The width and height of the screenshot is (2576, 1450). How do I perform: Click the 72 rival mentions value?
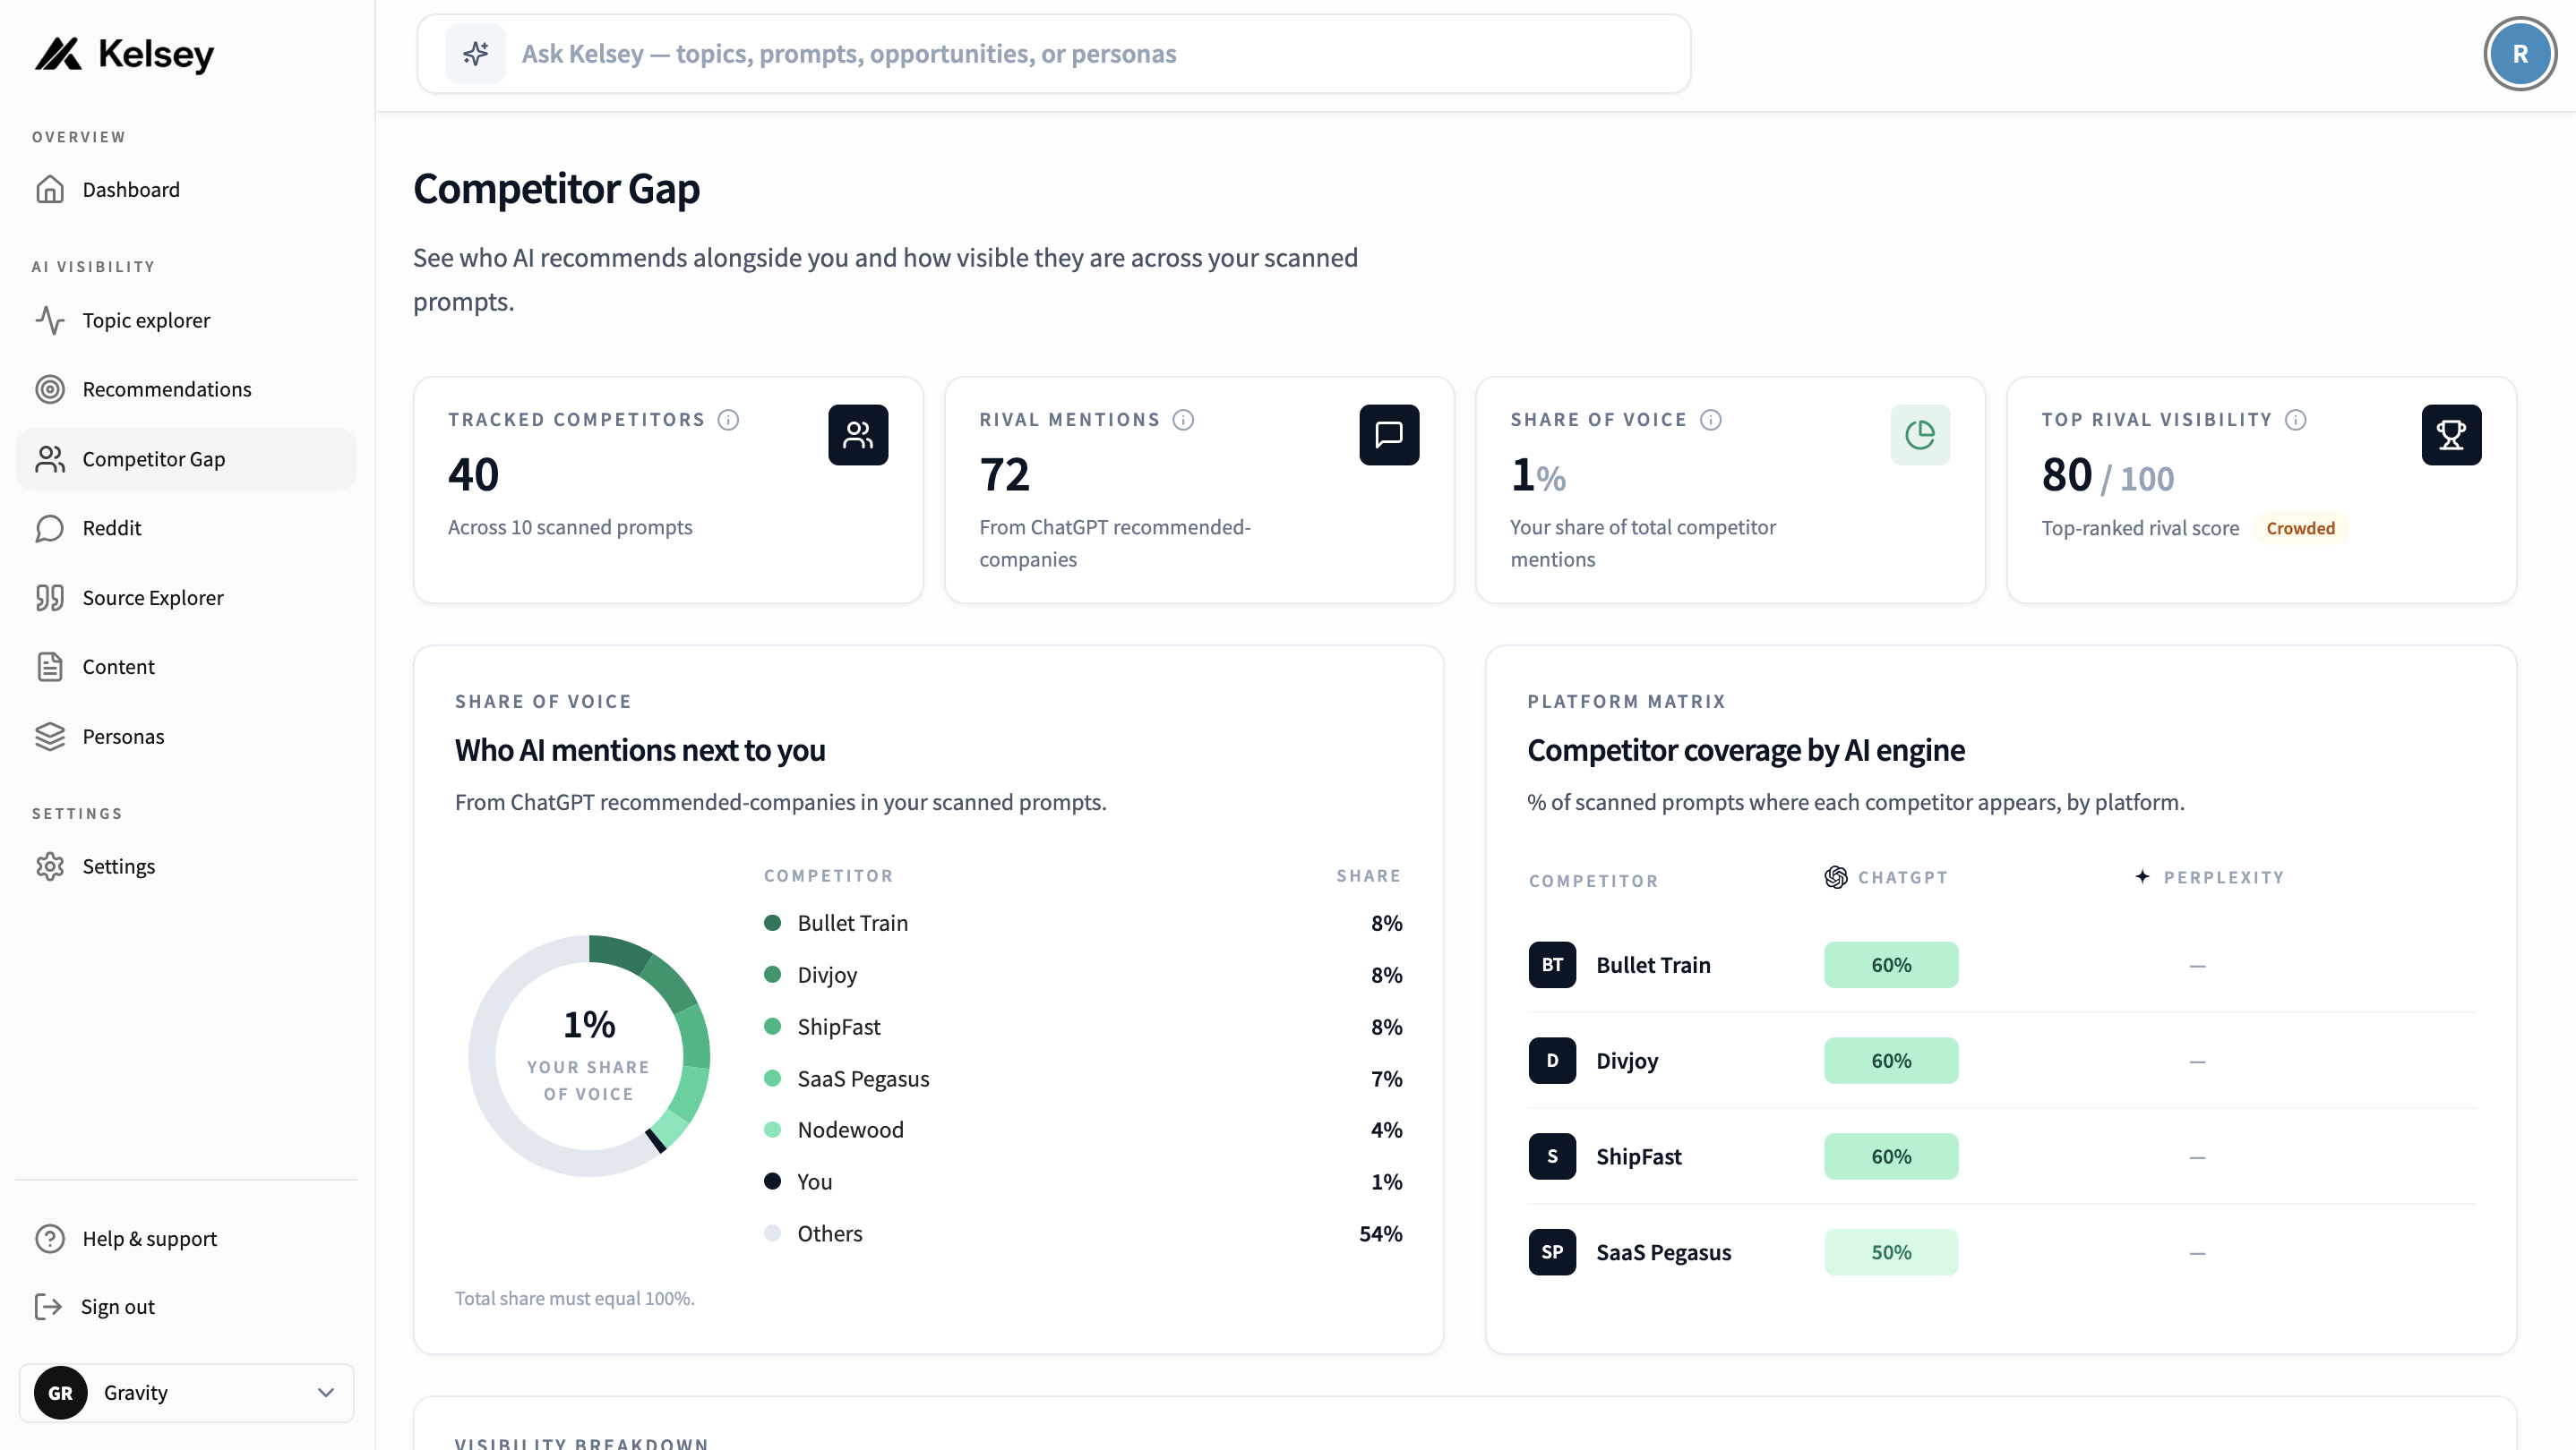(x=1004, y=474)
